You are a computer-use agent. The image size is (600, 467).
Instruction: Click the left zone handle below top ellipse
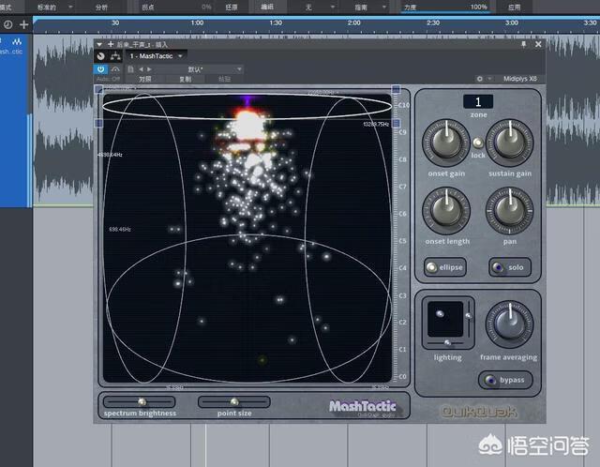click(98, 123)
